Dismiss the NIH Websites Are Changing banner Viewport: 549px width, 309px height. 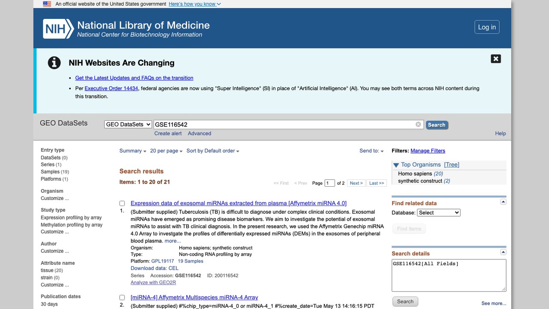[496, 59]
